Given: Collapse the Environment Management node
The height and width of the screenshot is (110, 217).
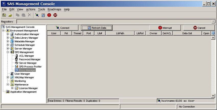Looking at the screenshot, I should coord(3,30).
